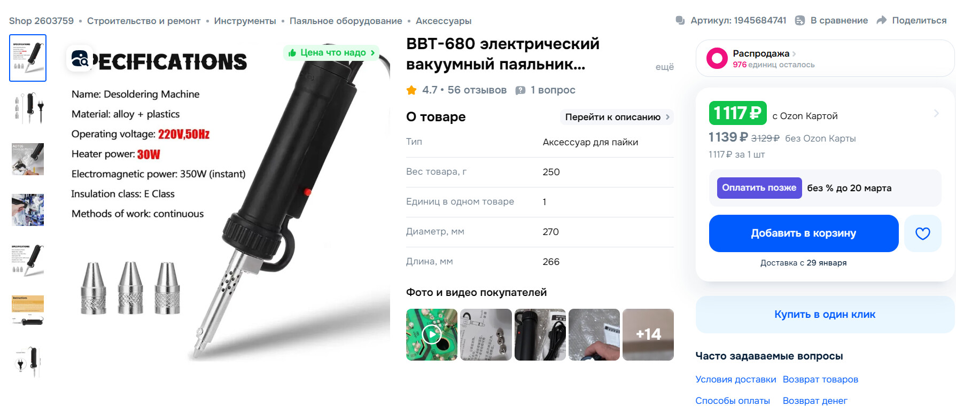The height and width of the screenshot is (414, 956).
Task: Open the +14 customer photos thumbnail
Action: click(648, 334)
